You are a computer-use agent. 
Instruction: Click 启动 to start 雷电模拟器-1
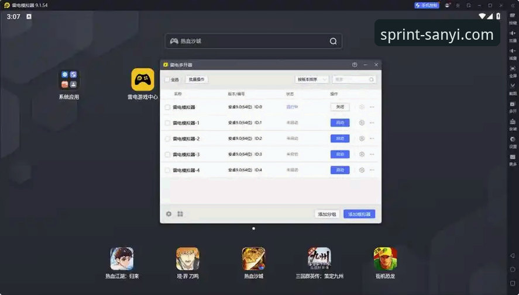[x=340, y=123]
